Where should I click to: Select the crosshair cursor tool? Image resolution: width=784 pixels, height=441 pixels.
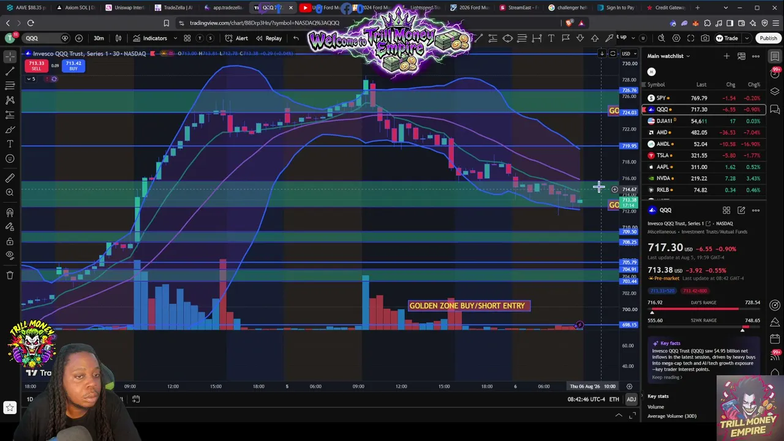10,56
